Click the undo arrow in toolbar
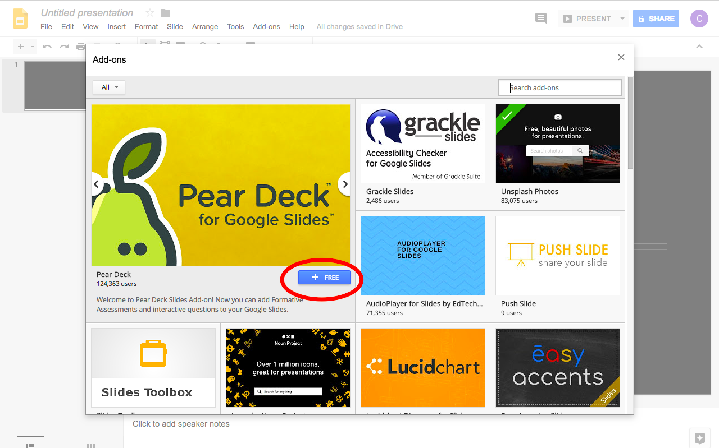This screenshot has height=448, width=719. coord(47,47)
